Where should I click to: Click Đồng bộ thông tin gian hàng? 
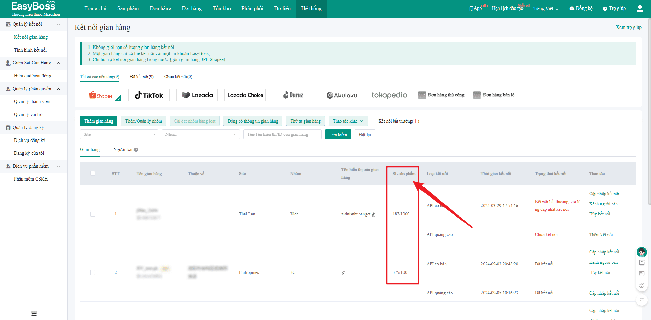(x=253, y=121)
